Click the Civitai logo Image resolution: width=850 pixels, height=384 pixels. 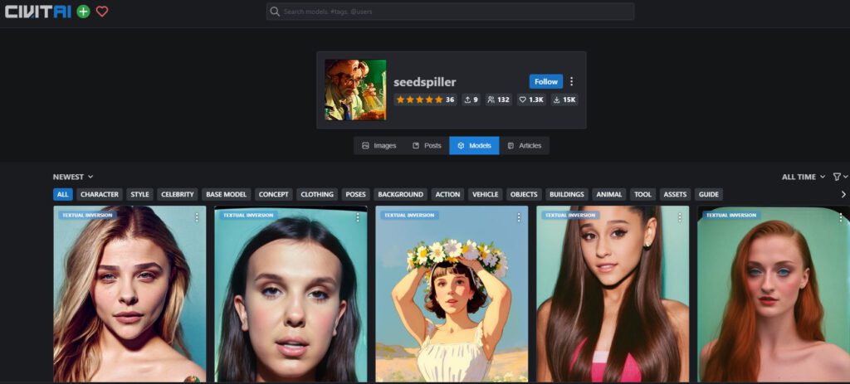click(38, 12)
